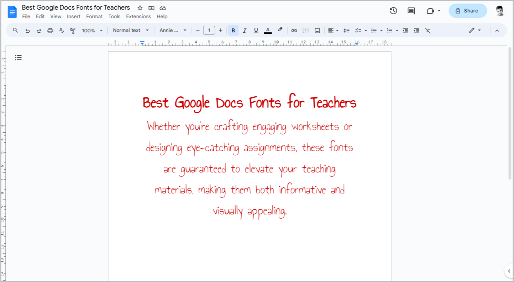Open the Format menu

point(94,16)
